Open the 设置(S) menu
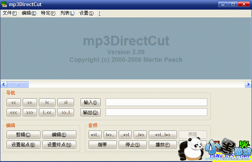Viewport: 252px width, 162px height. pos(86,13)
